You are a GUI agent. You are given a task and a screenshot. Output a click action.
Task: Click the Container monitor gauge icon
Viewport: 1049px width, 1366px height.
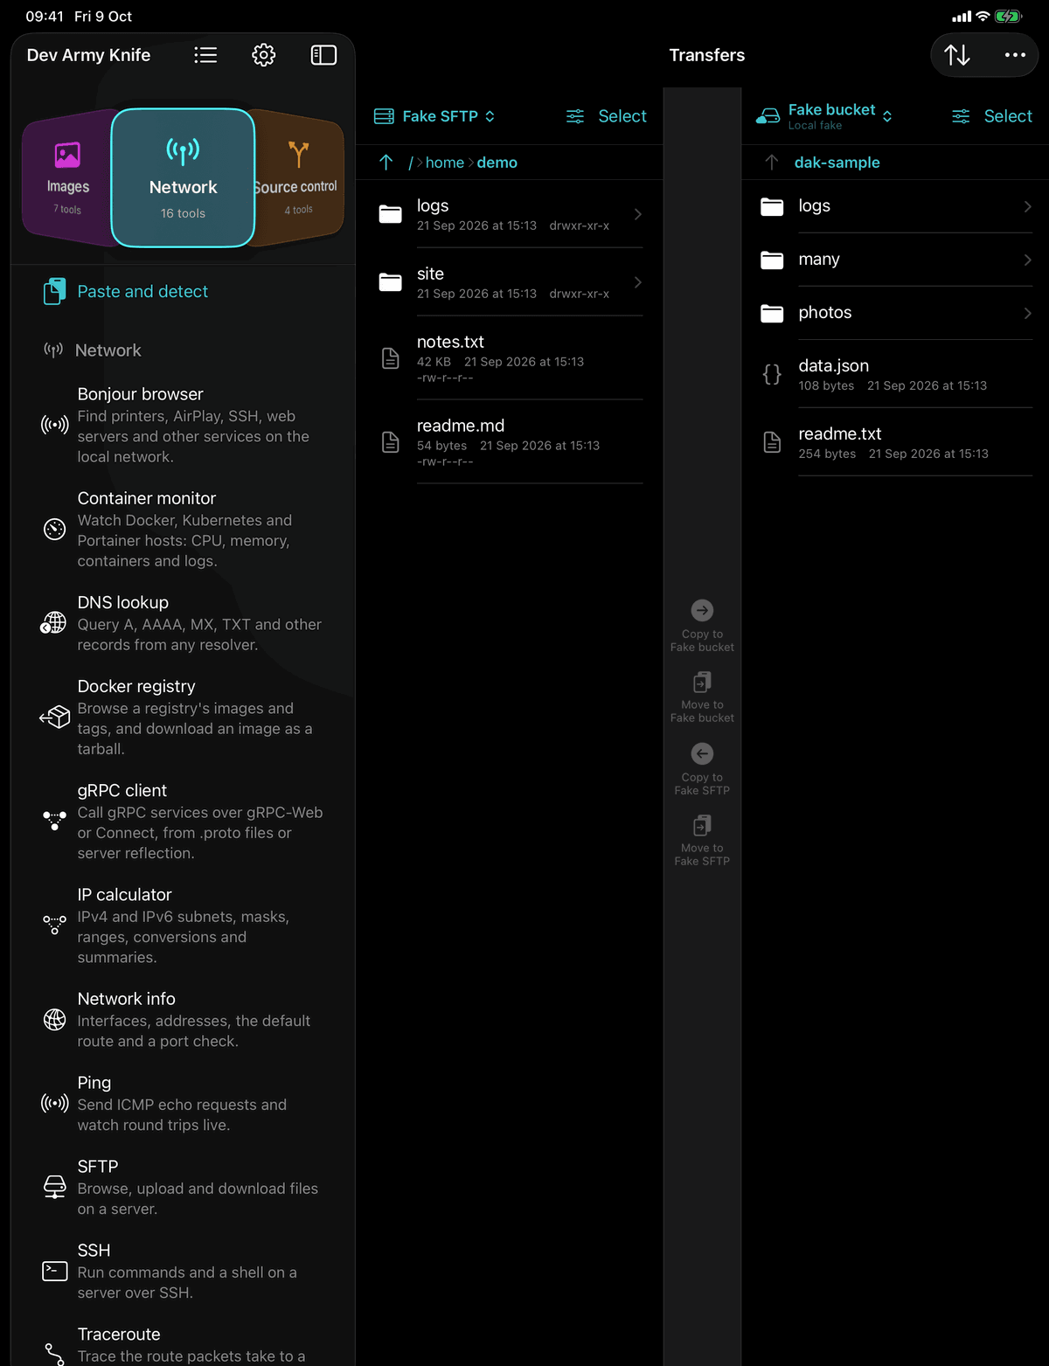[x=54, y=530]
